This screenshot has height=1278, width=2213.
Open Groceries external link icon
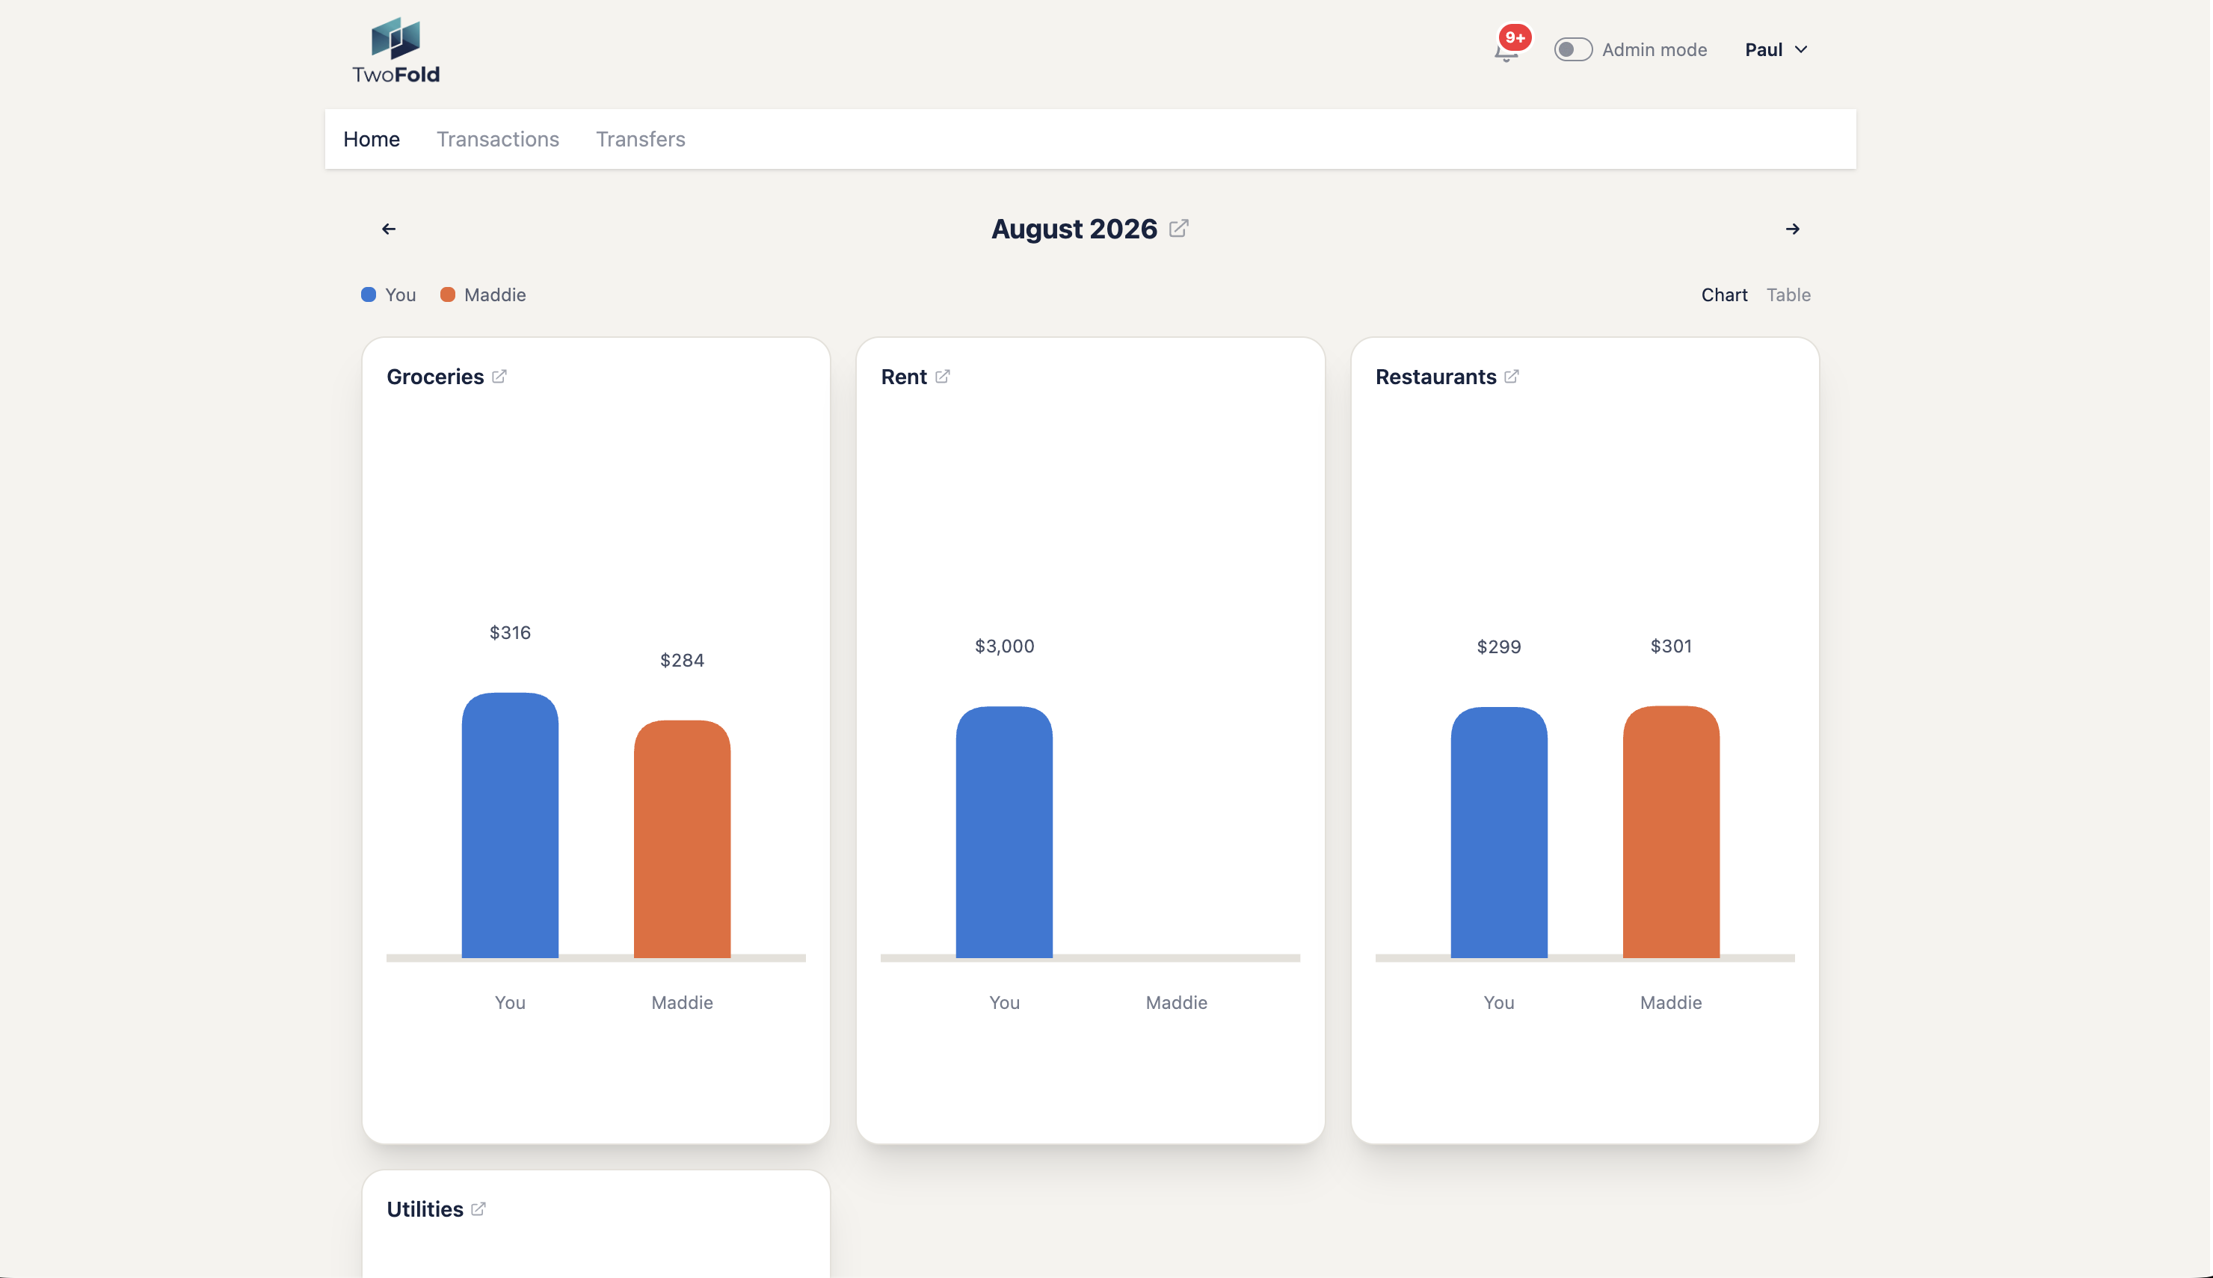[x=499, y=377]
